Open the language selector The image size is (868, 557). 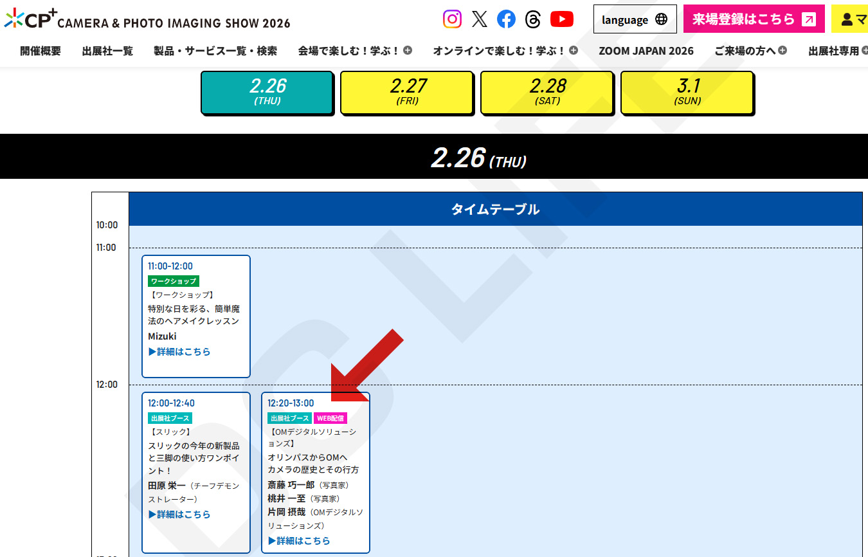tap(635, 19)
